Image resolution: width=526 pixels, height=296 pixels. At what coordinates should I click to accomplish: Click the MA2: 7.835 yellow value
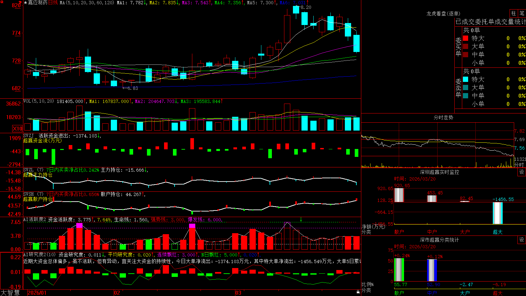coord(162,3)
